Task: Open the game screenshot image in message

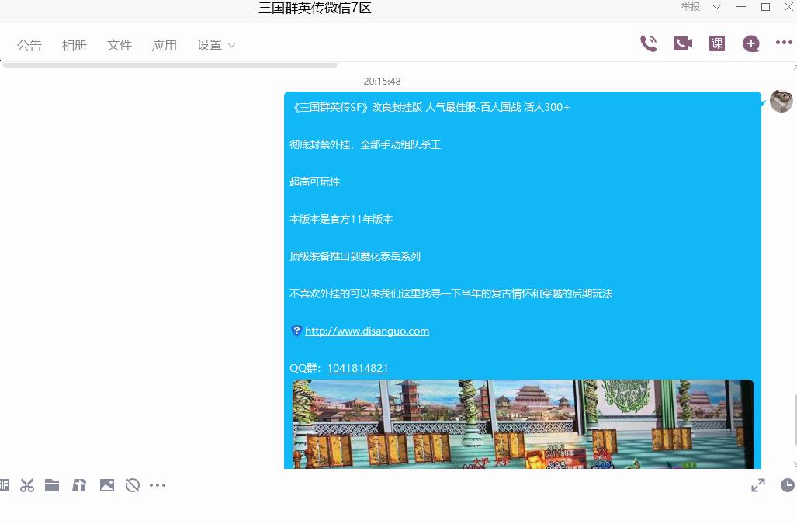Action: point(522,424)
